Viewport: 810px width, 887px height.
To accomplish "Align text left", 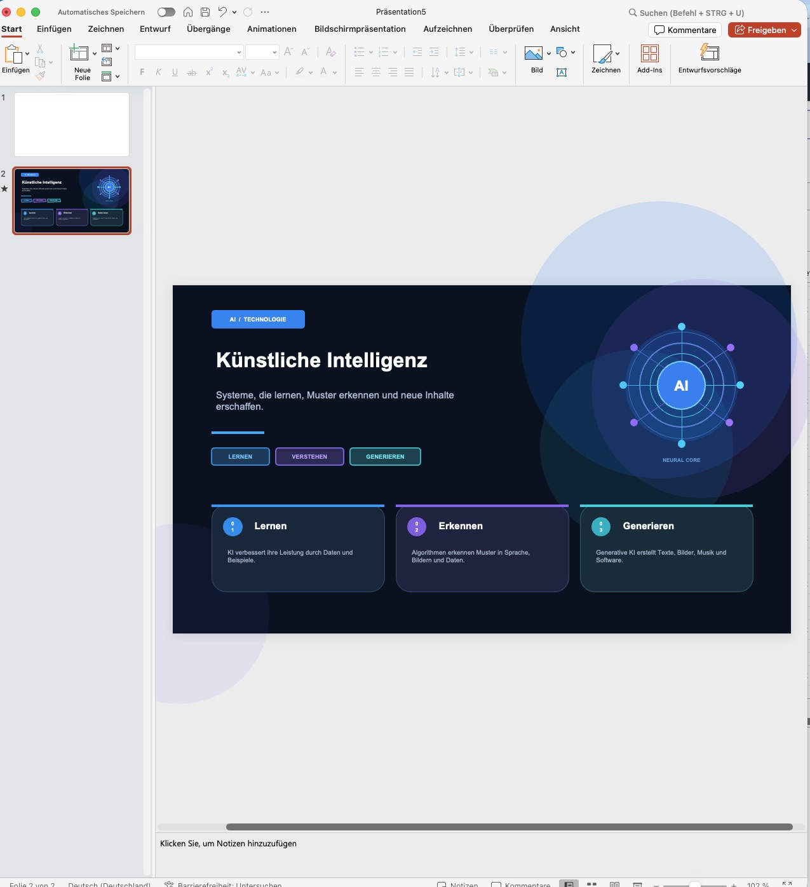I will pyautogui.click(x=359, y=72).
